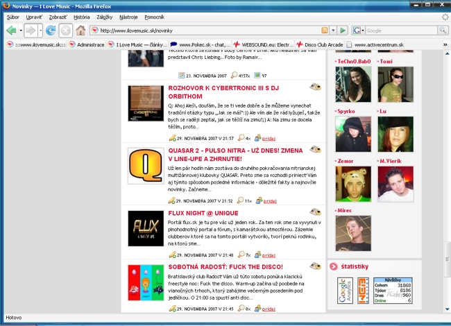Click the Návštěvy visitor counter widget
Screen dimensions: 451x326
393,291
